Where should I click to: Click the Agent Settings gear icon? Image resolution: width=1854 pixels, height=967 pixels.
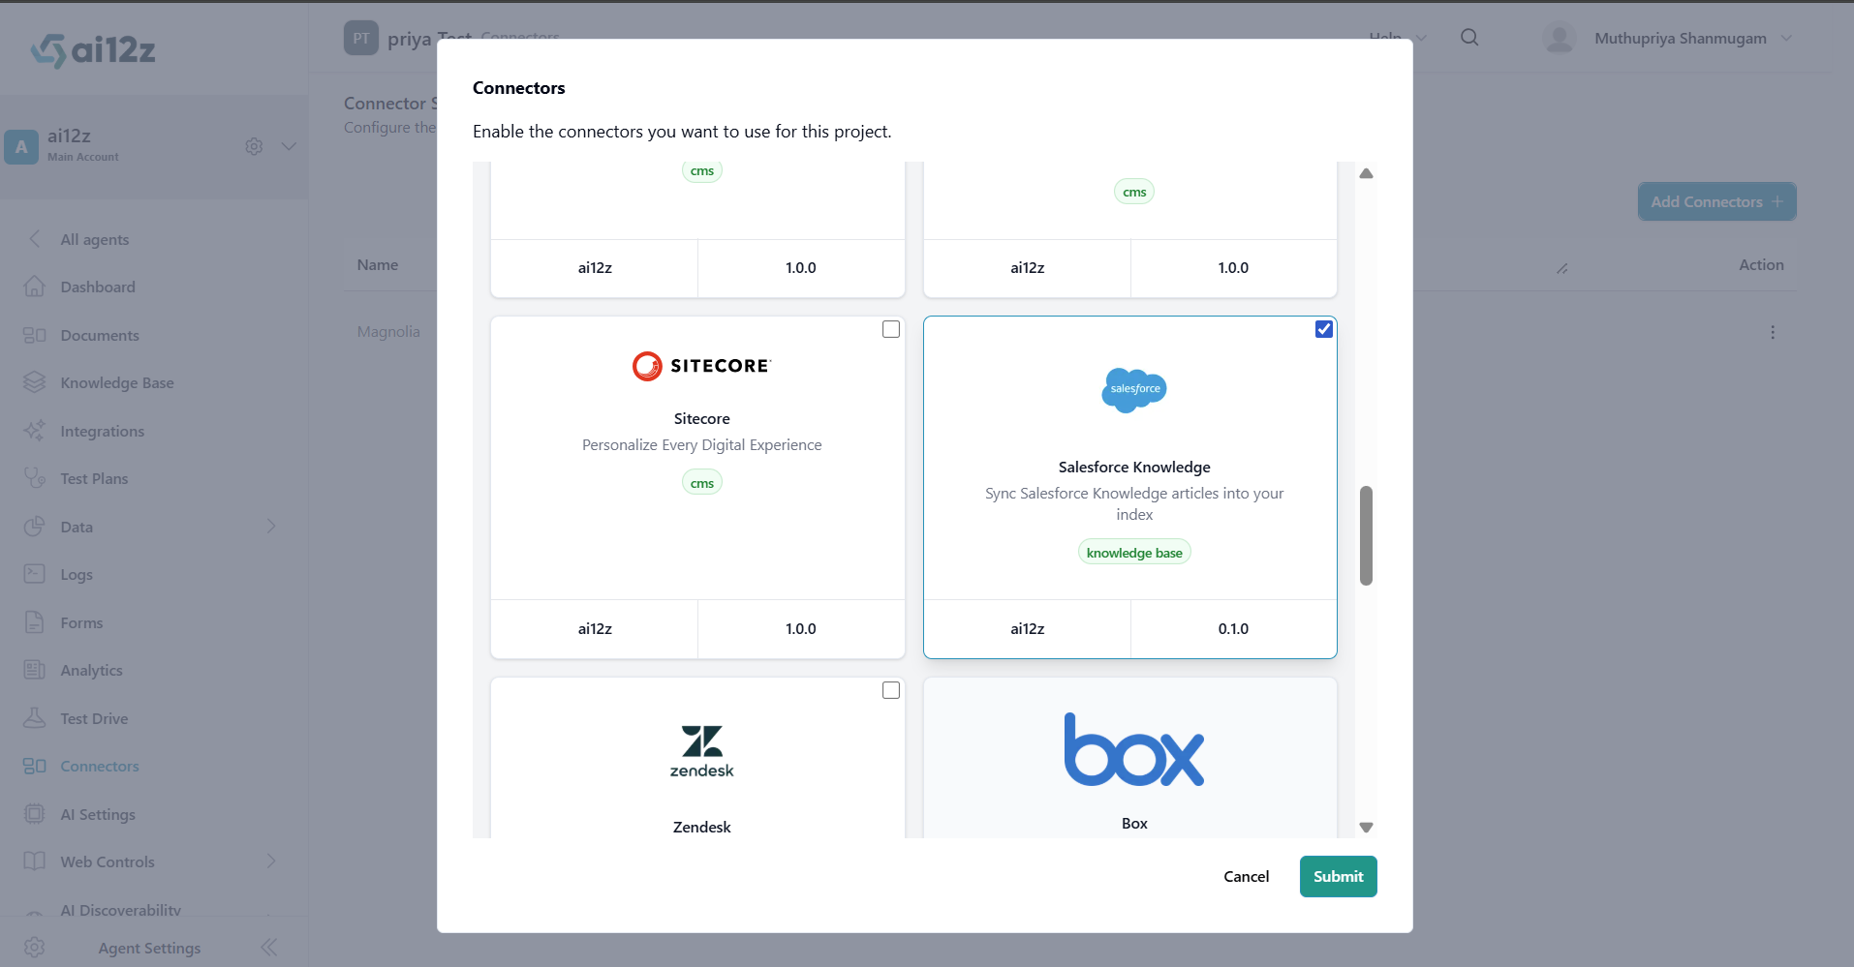point(35,948)
